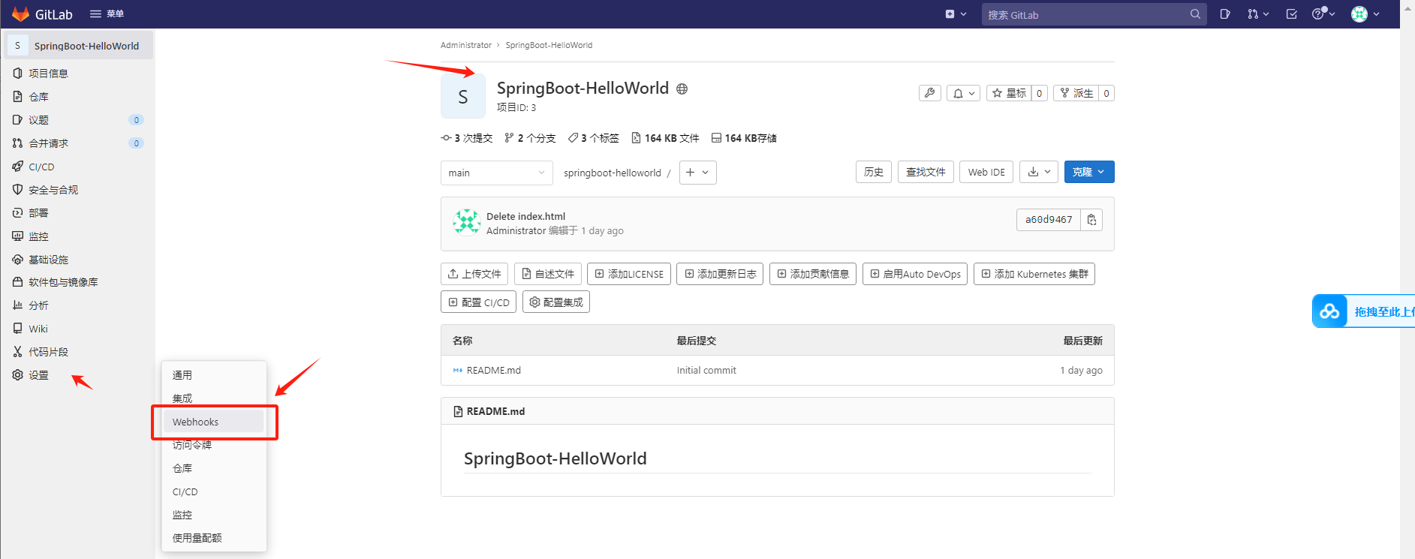This screenshot has width=1415, height=559.
Task: Click the project avatar S
Action: coord(462,96)
